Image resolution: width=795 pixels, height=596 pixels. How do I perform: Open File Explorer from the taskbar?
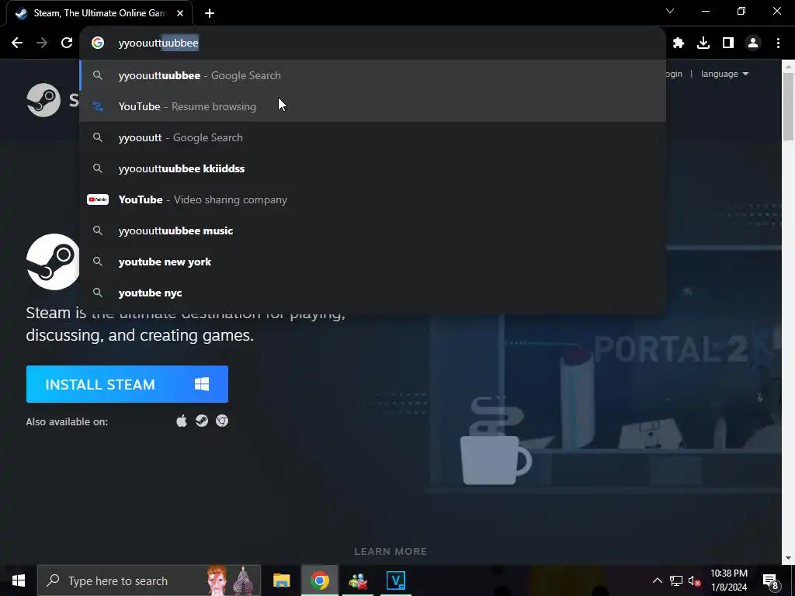point(281,580)
